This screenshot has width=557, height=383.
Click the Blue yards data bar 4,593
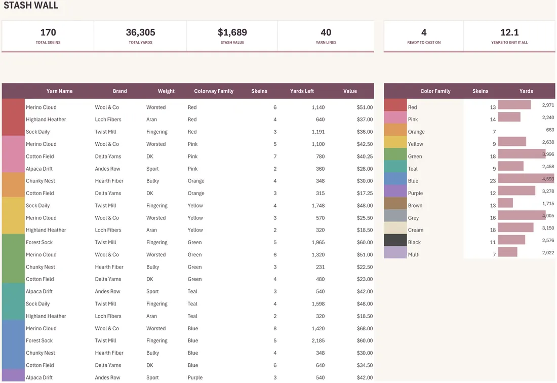(x=526, y=178)
